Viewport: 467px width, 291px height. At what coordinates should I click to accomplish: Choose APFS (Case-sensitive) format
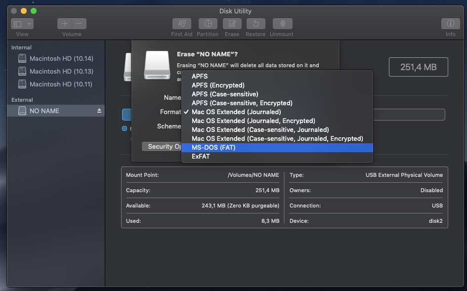277,94
